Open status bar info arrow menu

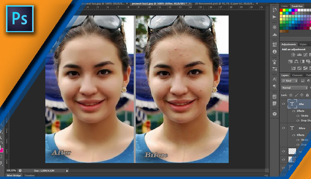tap(67, 171)
